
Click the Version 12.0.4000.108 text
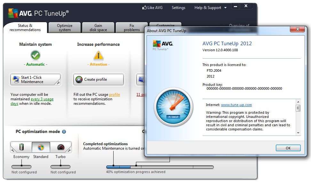click(220, 50)
